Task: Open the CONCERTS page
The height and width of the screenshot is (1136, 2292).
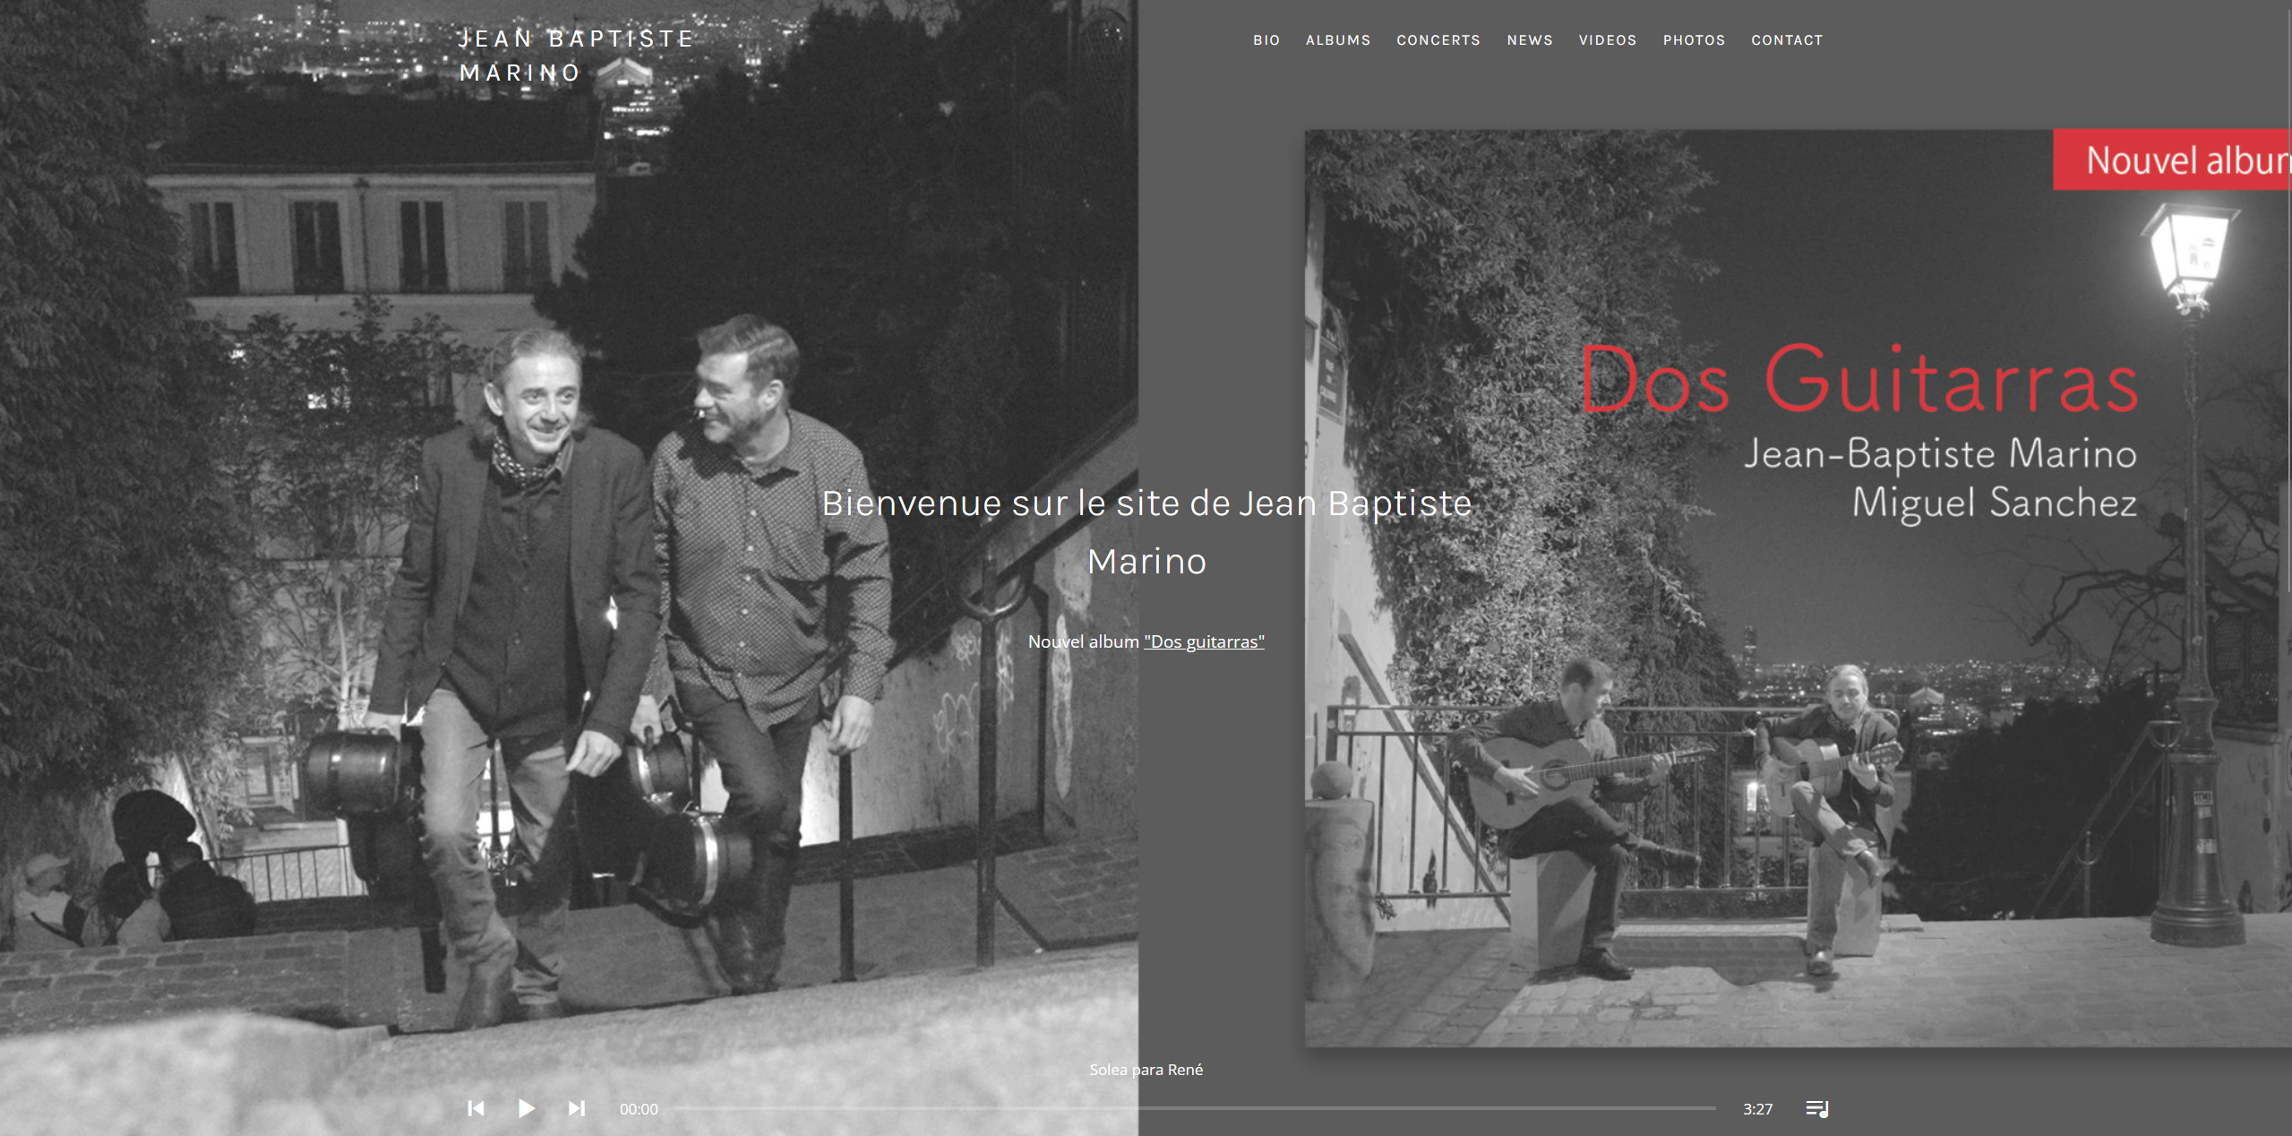Action: point(1438,40)
